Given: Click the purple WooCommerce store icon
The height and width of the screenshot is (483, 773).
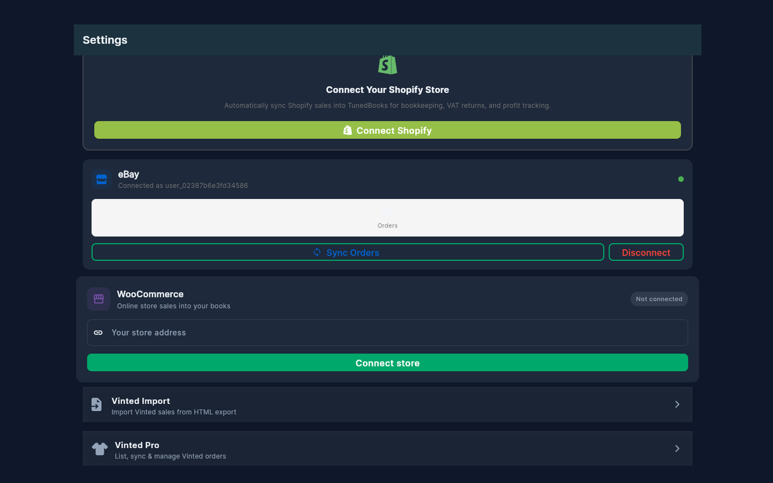Looking at the screenshot, I should (x=99, y=299).
